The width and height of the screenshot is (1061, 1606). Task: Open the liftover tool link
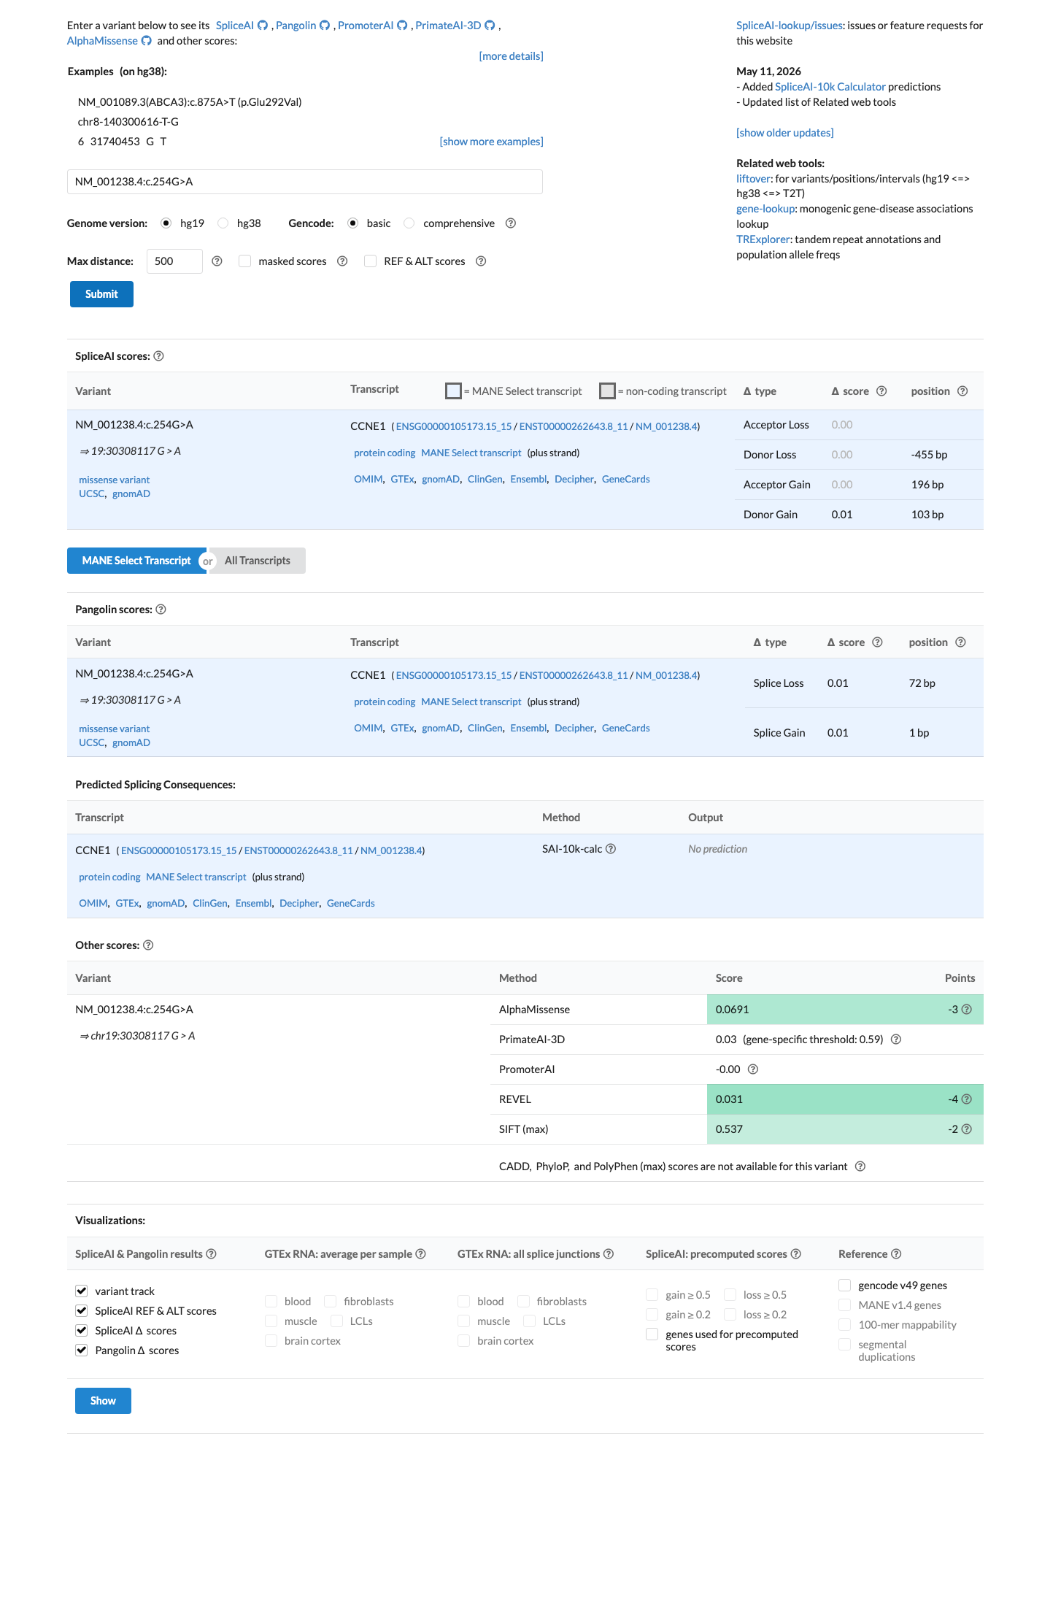point(753,179)
